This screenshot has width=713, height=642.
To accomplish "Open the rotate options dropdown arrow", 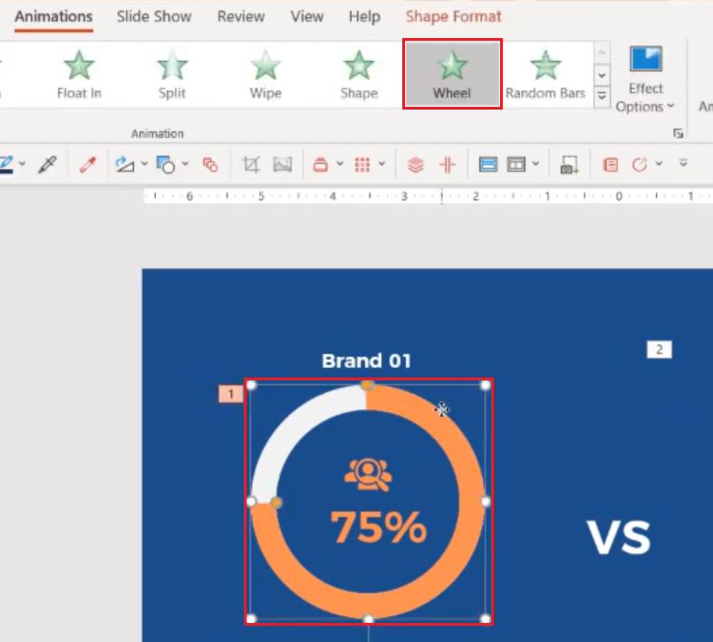I will click(x=144, y=164).
